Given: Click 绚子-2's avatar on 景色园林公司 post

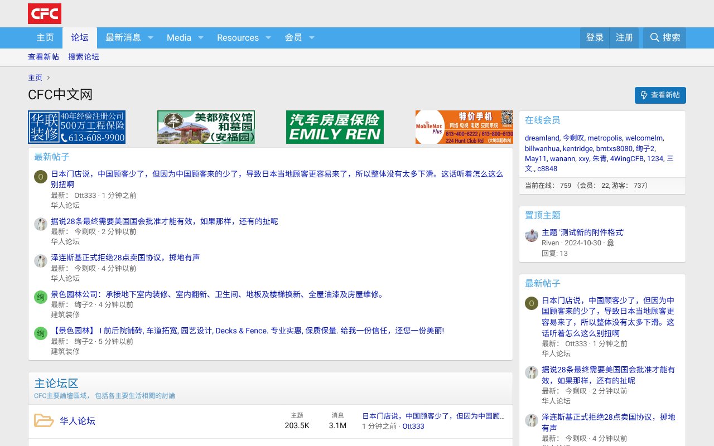Looking at the screenshot, I should tap(40, 298).
